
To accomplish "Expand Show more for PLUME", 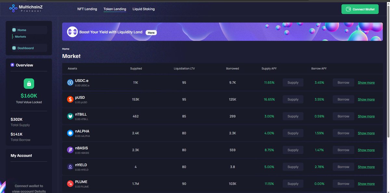I will pyautogui.click(x=366, y=183).
